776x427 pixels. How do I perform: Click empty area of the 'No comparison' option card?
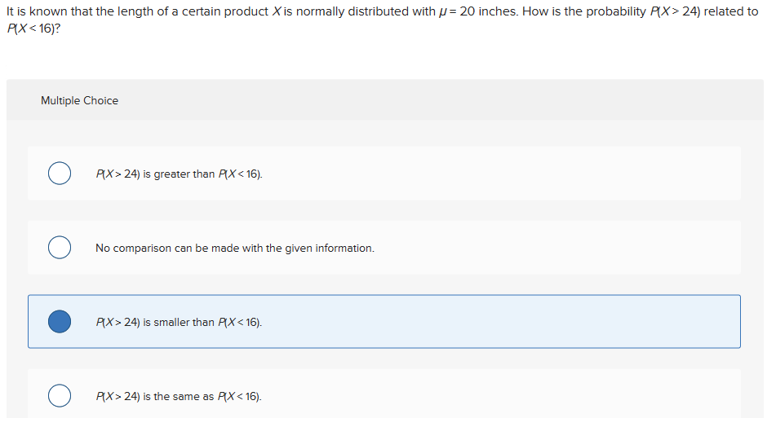544,248
